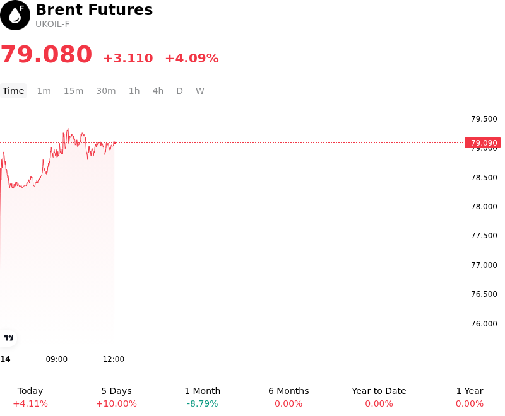505x416 pixels.
Task: Select the Time chart view tab
Action: point(13,91)
